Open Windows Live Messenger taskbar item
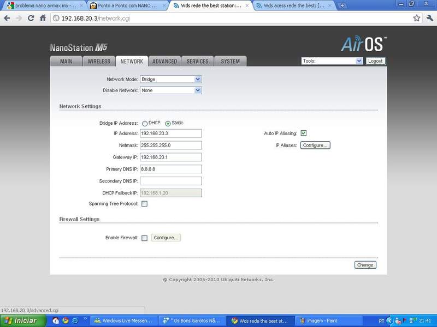Screen dimensions: 437x327 [124, 321]
